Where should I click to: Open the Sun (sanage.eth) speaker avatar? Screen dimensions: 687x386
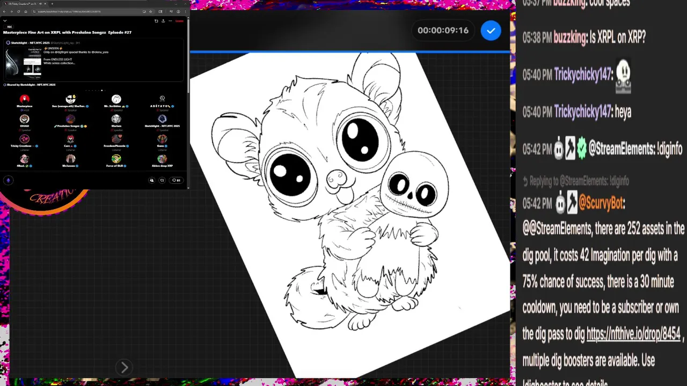[70, 99]
